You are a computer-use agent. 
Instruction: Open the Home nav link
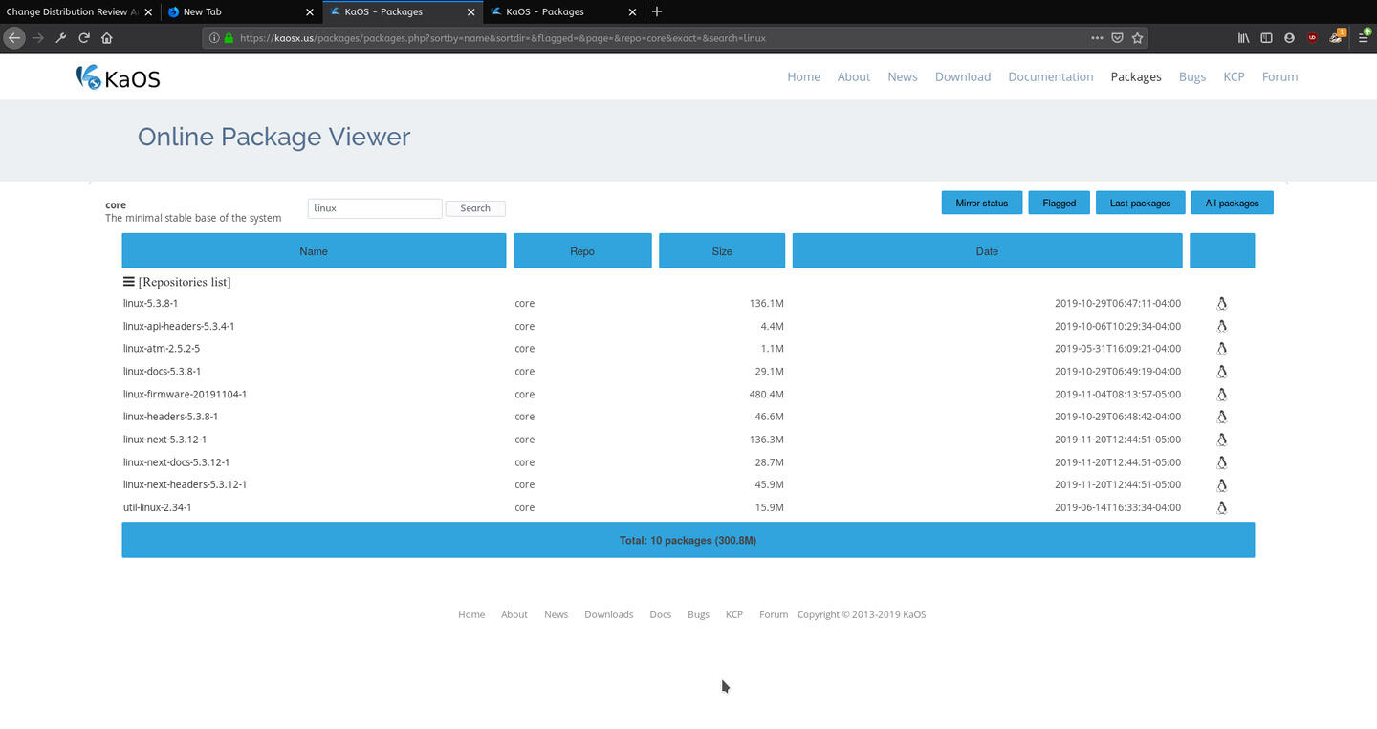pyautogui.click(x=803, y=77)
